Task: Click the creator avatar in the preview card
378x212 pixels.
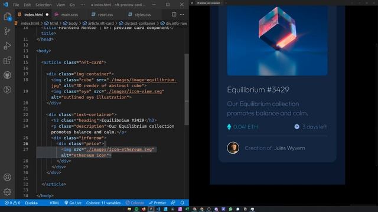Action: (233, 148)
